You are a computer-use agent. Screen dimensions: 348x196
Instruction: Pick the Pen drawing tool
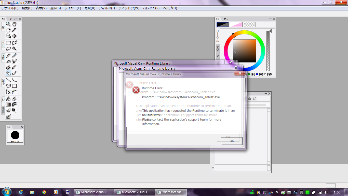pyautogui.click(x=8, y=55)
